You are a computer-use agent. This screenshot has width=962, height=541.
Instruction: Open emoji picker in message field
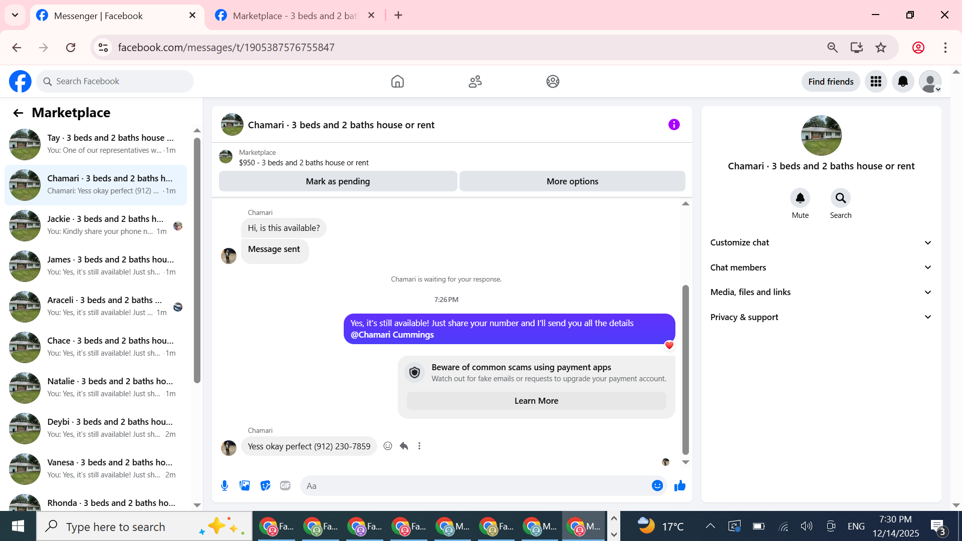click(x=657, y=485)
